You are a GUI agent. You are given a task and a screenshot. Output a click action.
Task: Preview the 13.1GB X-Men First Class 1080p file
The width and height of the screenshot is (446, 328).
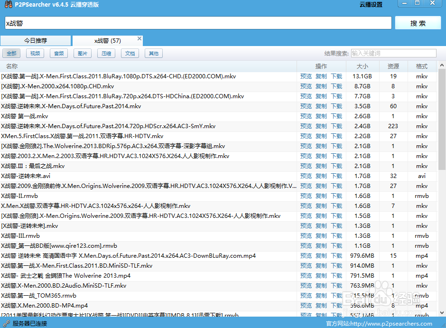coord(306,76)
